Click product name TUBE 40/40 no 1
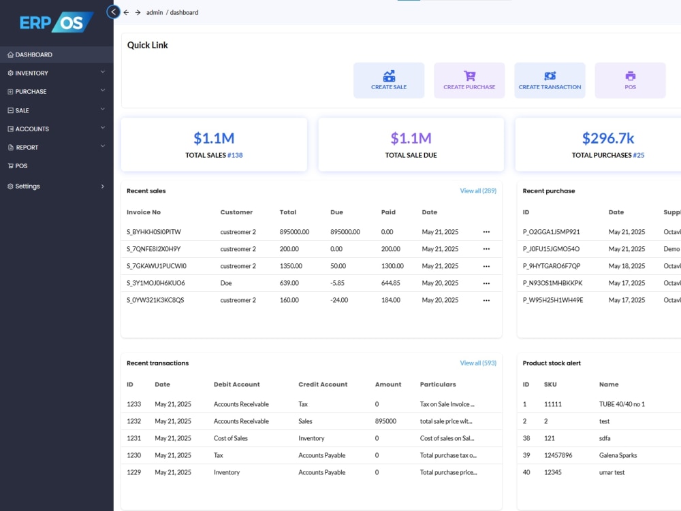The width and height of the screenshot is (681, 511). (x=622, y=404)
